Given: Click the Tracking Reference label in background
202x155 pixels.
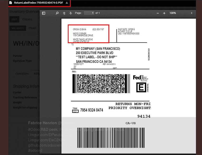Looking at the screenshot, I should click(25, 97).
